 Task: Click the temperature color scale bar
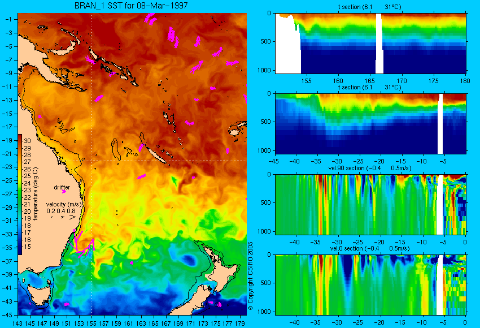20,195
